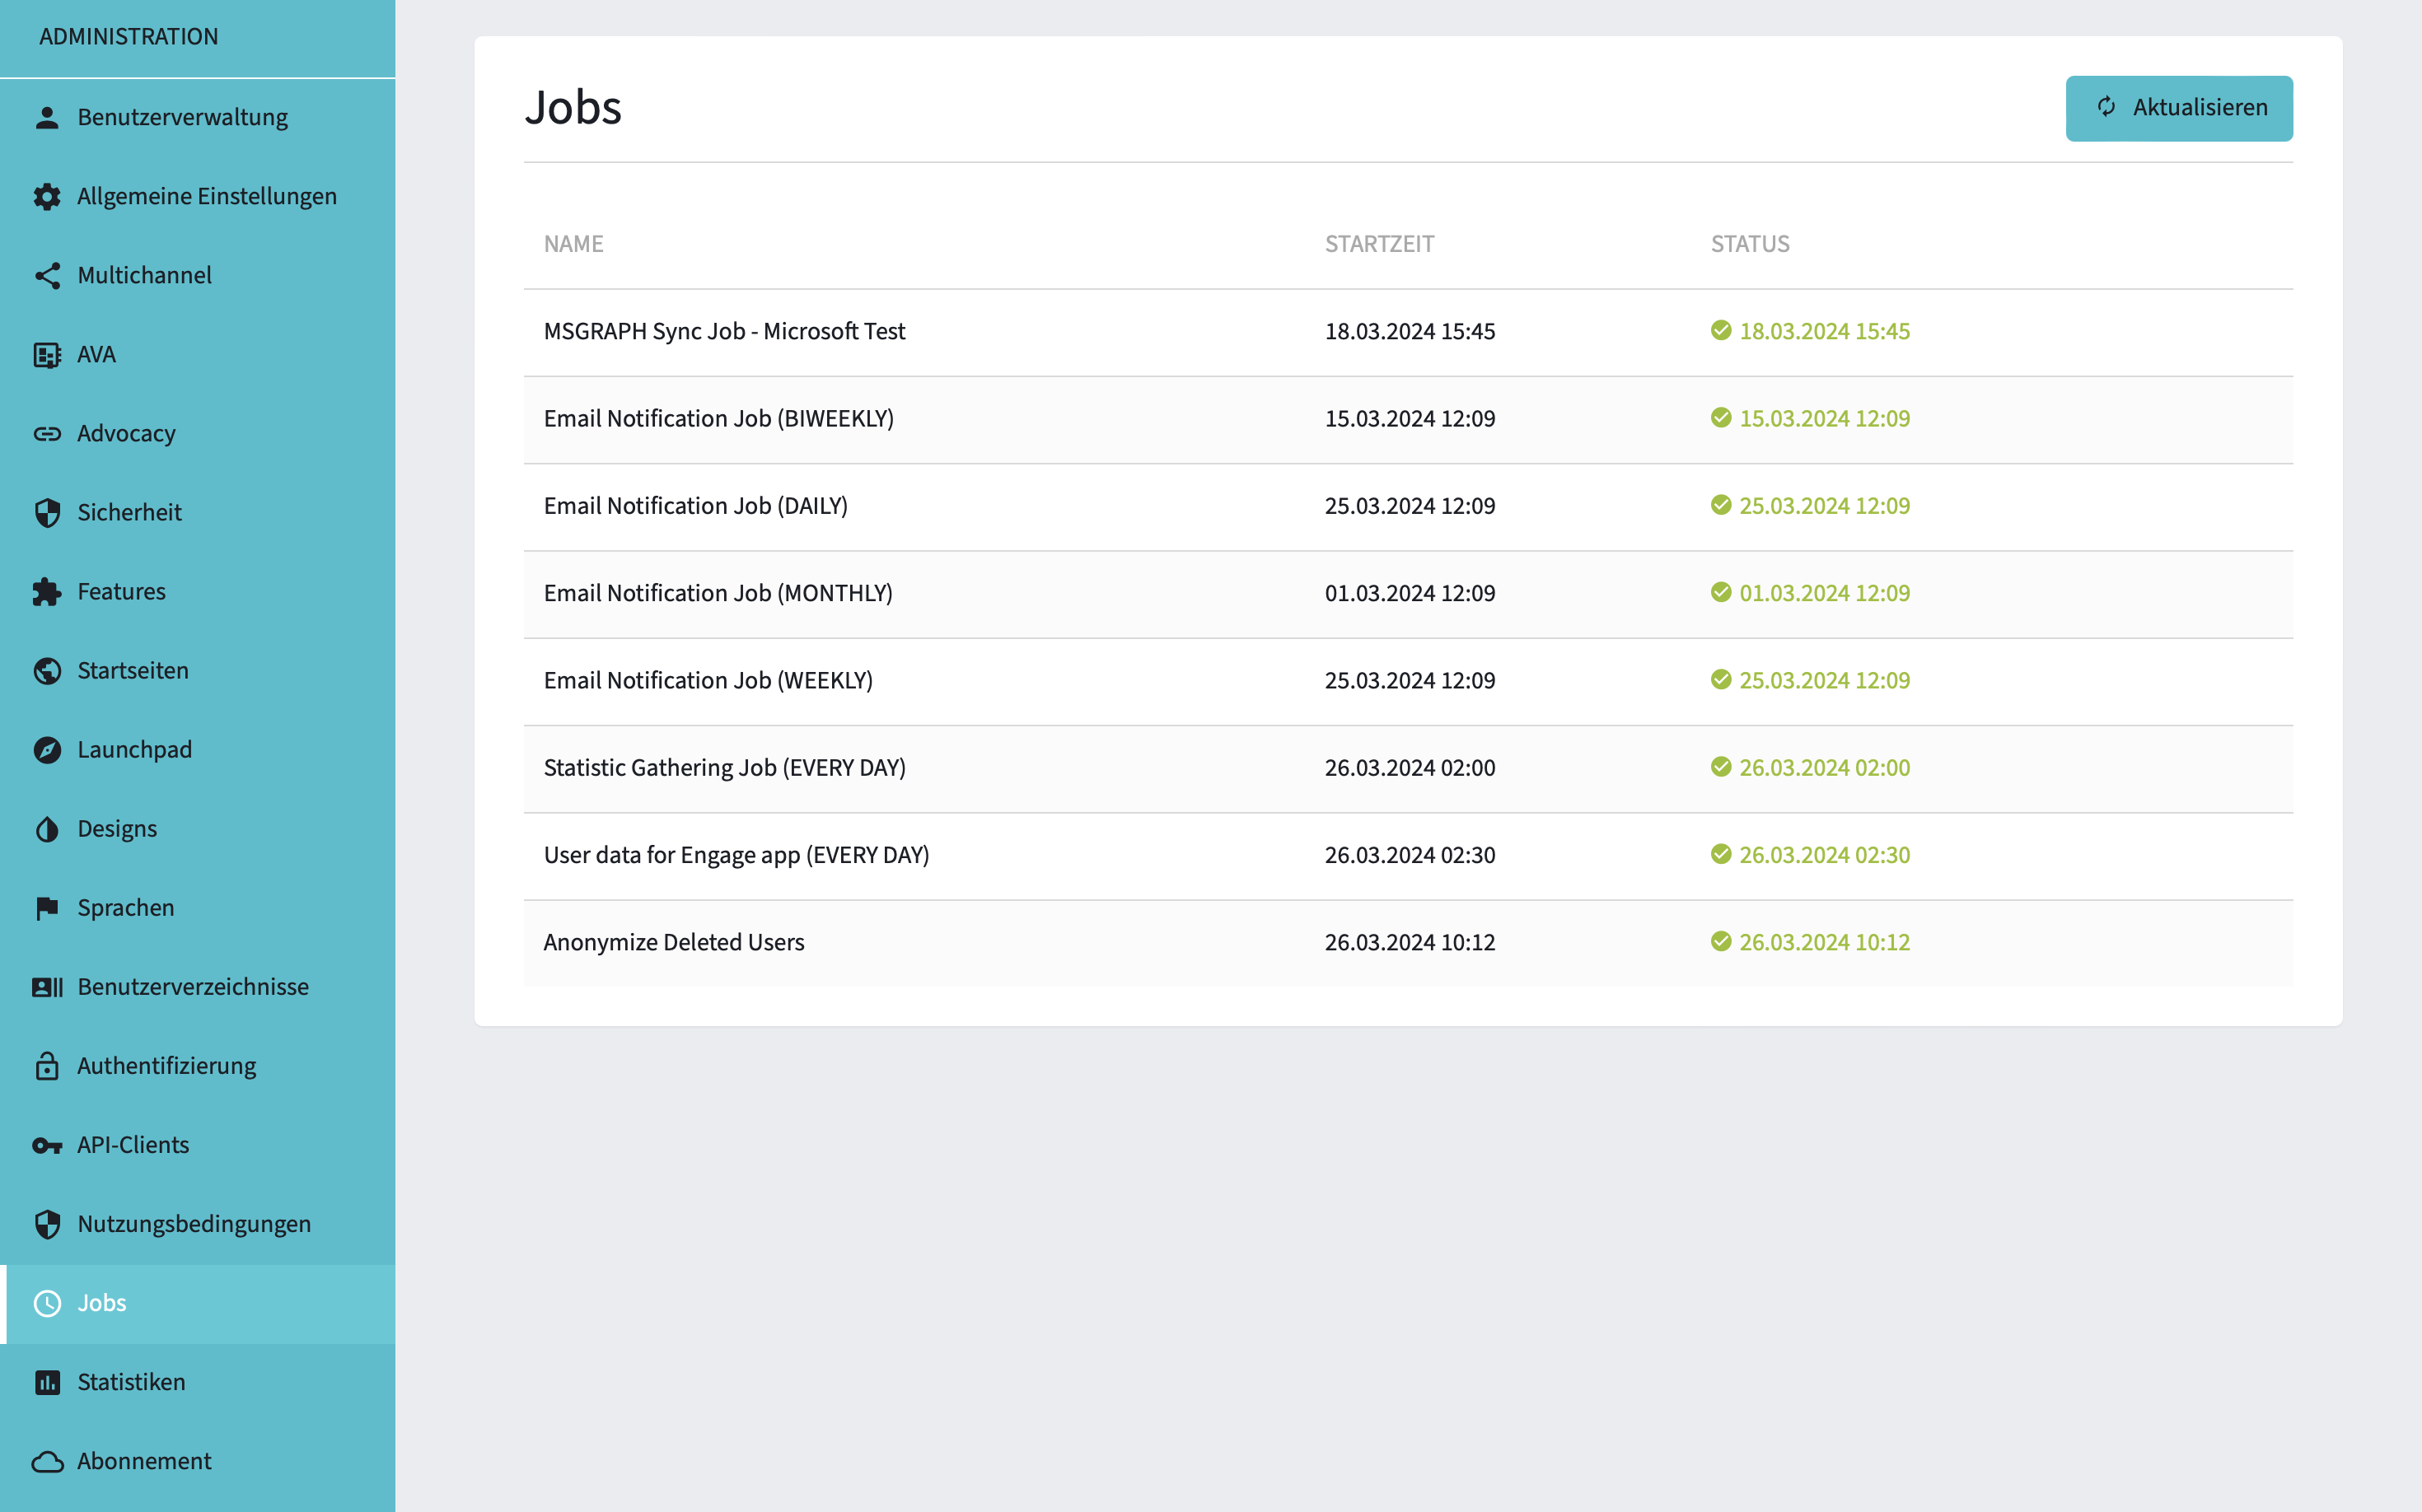Navigate to Features page
2422x1512 pixels.
pyautogui.click(x=198, y=592)
